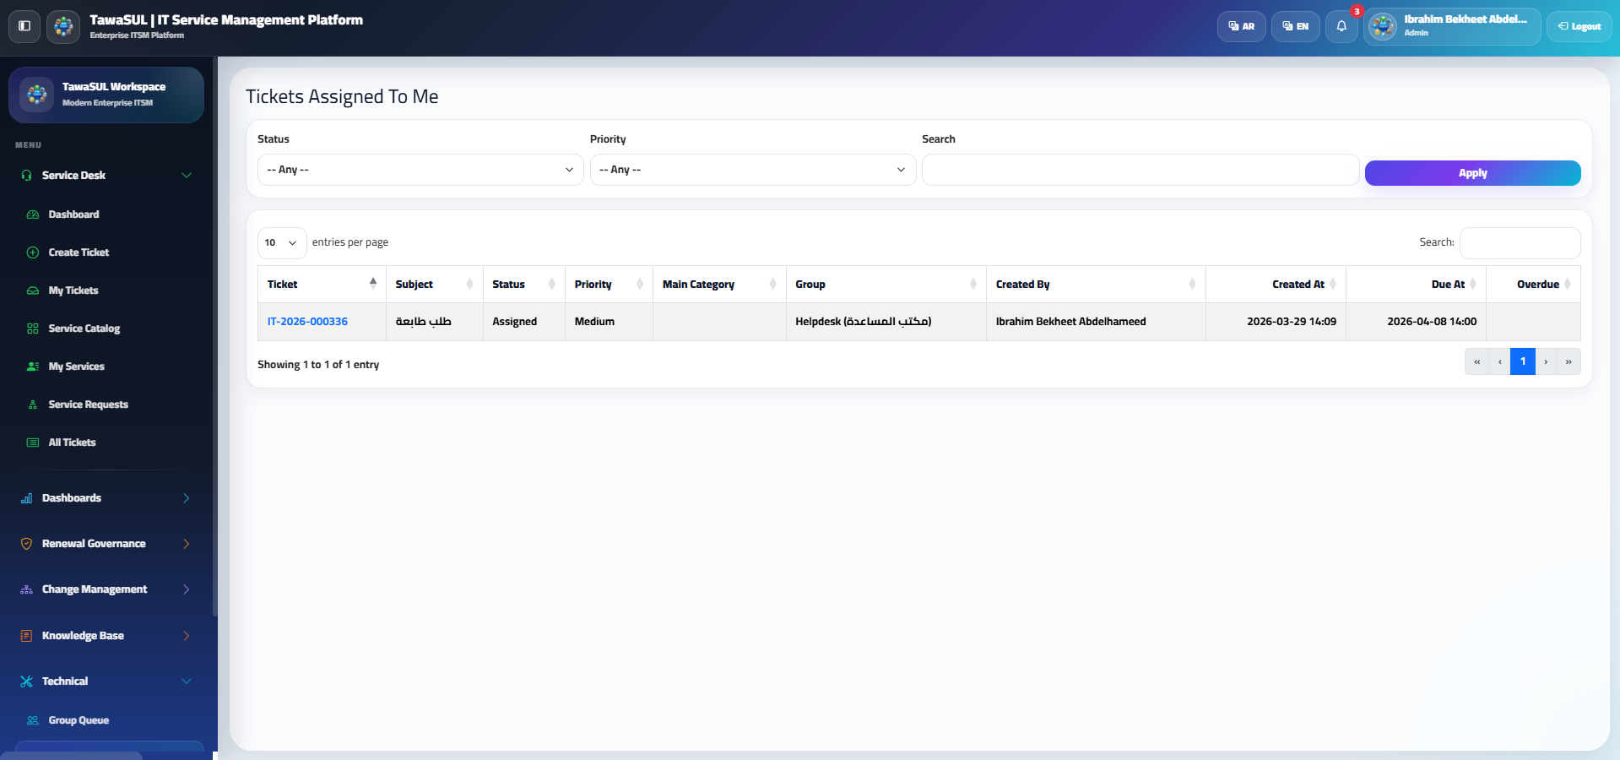Open ticket IT-2026-000336

click(x=307, y=322)
